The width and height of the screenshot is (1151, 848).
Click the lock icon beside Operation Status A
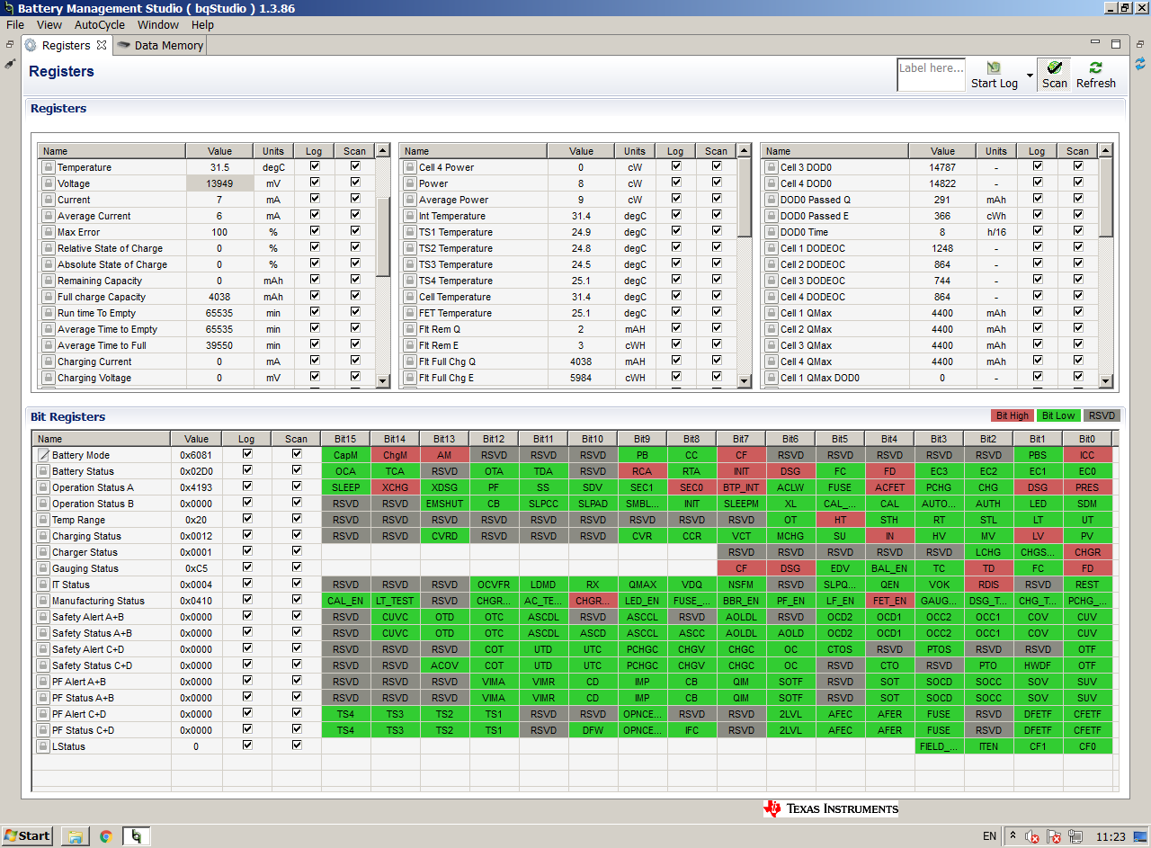point(43,487)
